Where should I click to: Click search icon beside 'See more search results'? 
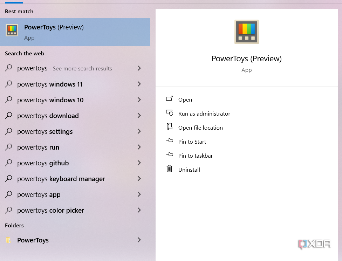coord(8,68)
